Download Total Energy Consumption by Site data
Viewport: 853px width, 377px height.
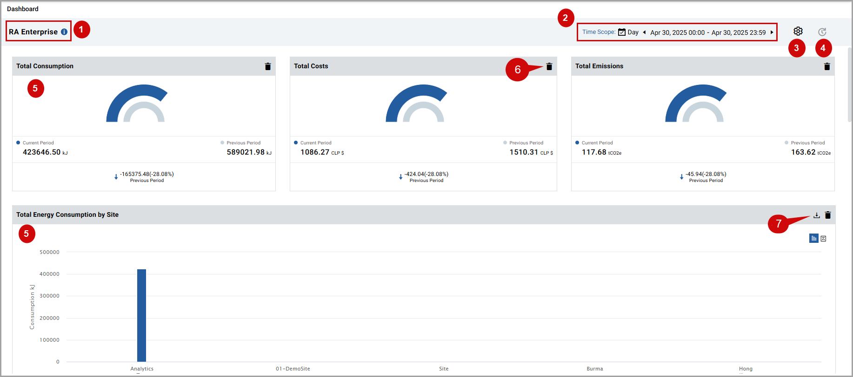click(x=817, y=215)
